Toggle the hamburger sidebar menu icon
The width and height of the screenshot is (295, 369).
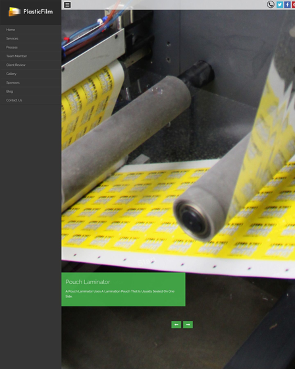coord(67,5)
